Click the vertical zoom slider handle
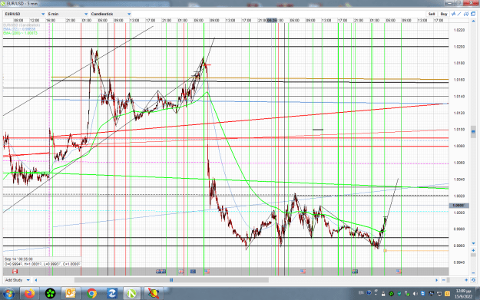The width and height of the screenshot is (480, 300). tap(473, 255)
